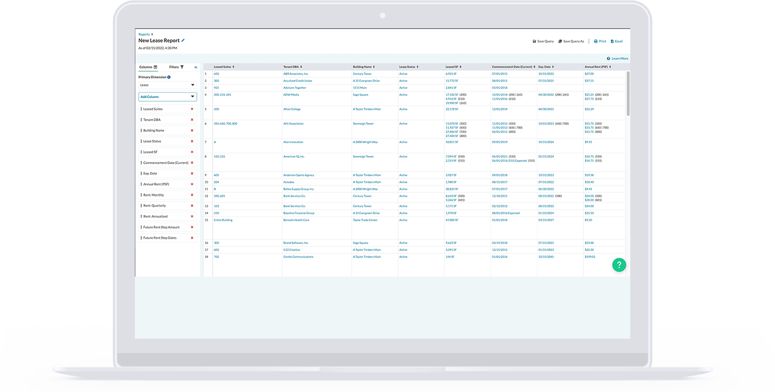
Task: Click the drag handle of Tenant DBA item
Action: (141, 120)
